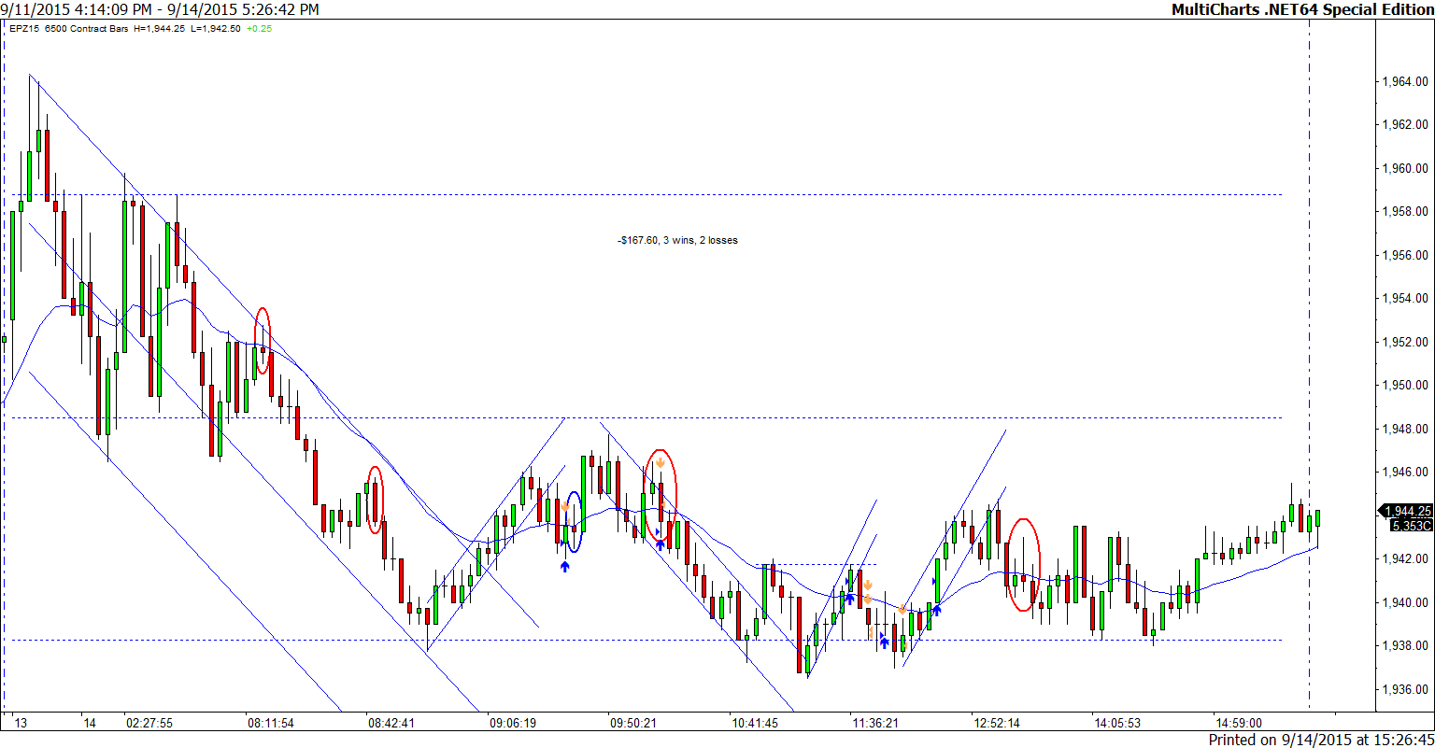Click the 1,940.00 price scale label
Screen dimensions: 1435x748
tap(1407, 602)
